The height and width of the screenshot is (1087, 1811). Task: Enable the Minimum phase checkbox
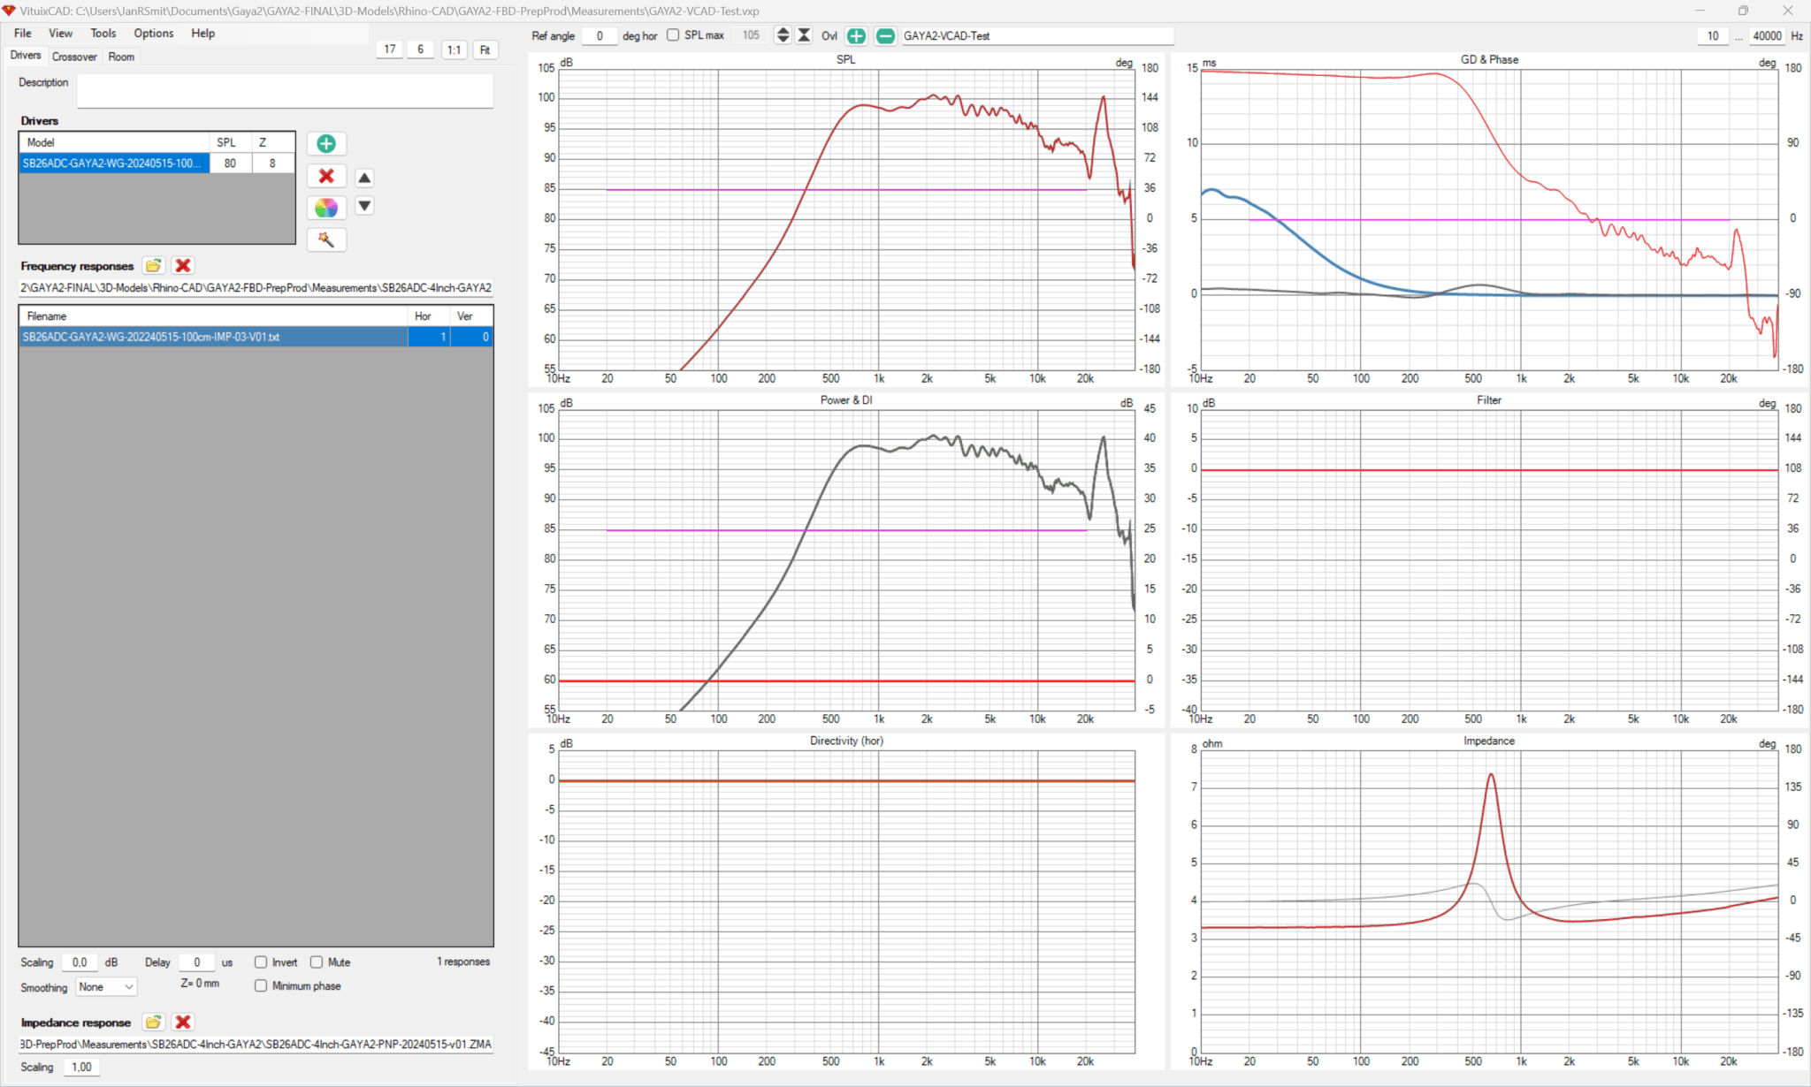pyautogui.click(x=261, y=986)
